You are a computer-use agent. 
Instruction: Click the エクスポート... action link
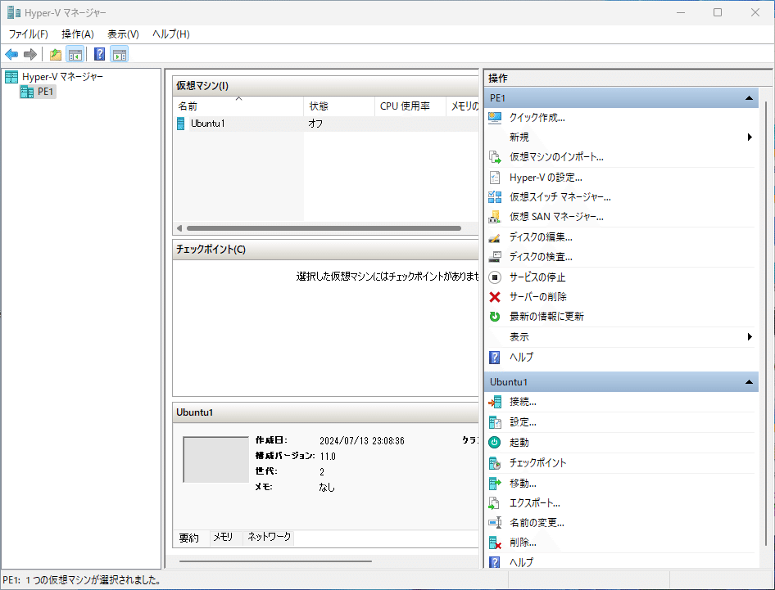click(535, 503)
